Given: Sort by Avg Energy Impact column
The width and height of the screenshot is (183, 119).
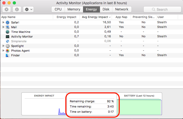Looking at the screenshot, I should click(x=96, y=17).
